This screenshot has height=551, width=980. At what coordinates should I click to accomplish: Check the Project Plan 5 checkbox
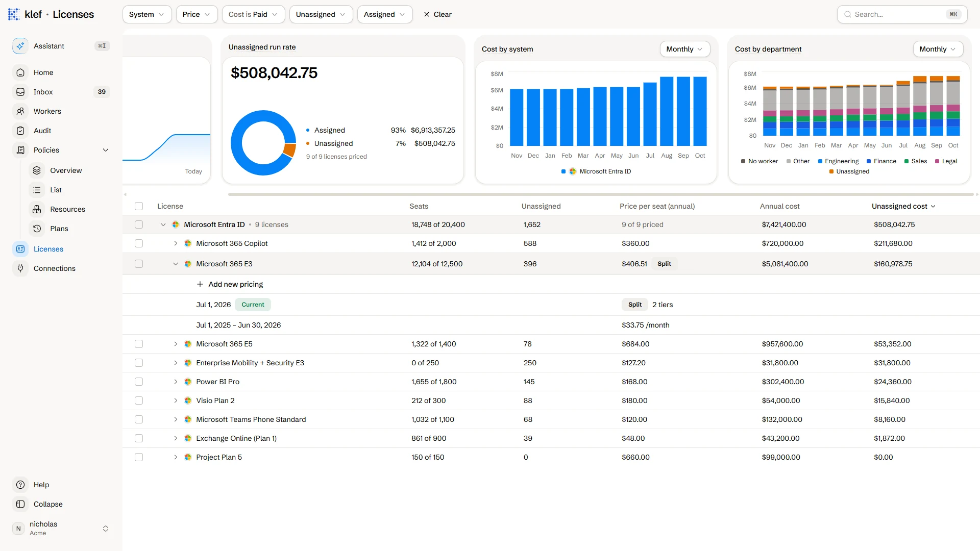pos(139,457)
